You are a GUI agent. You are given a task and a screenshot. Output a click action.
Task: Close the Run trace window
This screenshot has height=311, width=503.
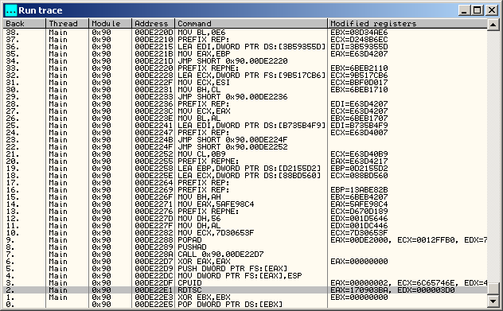pos(492,10)
